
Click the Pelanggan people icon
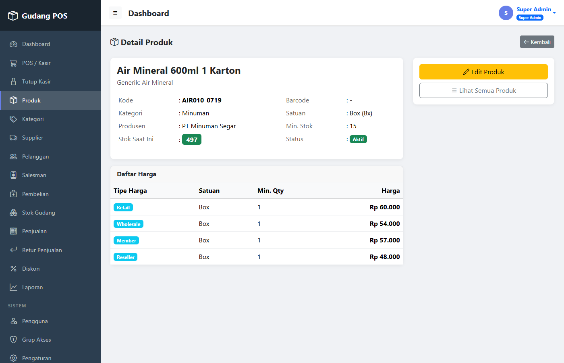13,156
